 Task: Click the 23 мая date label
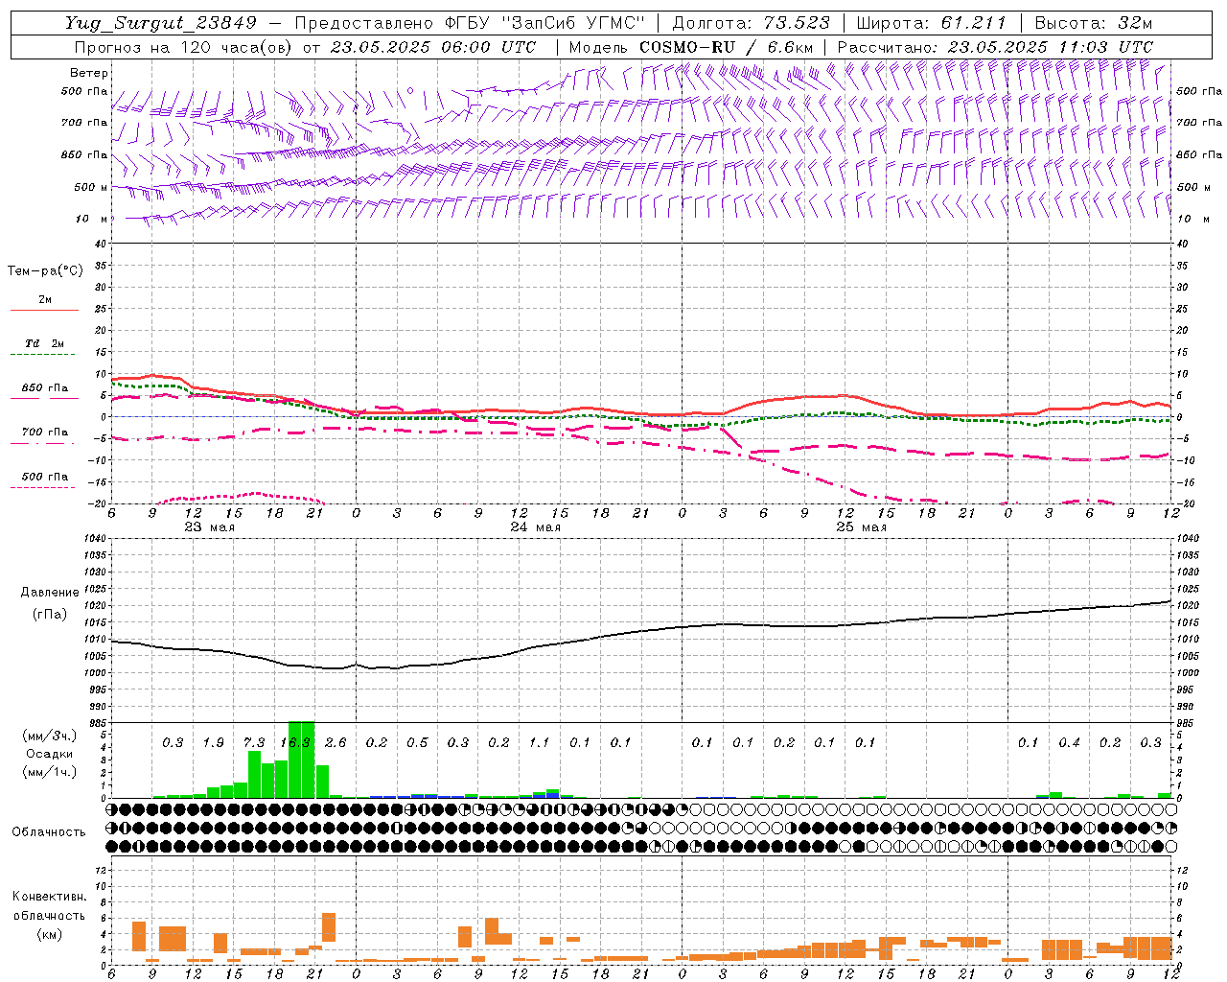[x=209, y=527]
